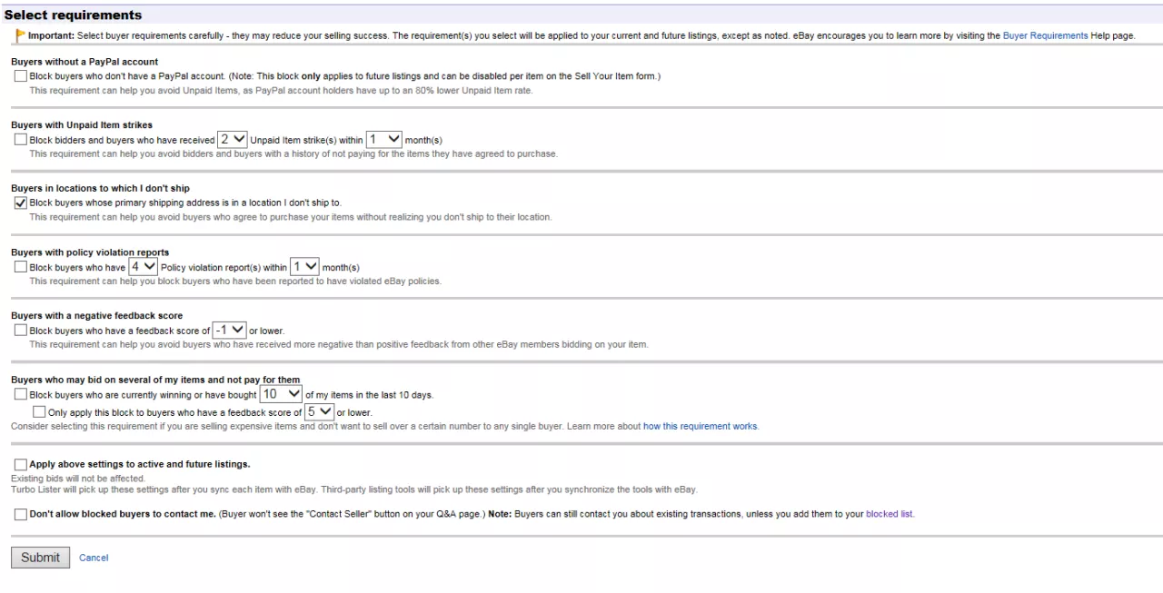1163x593 pixels.
Task: Enable 'Only apply this block' feedback score checkbox
Action: click(x=39, y=412)
